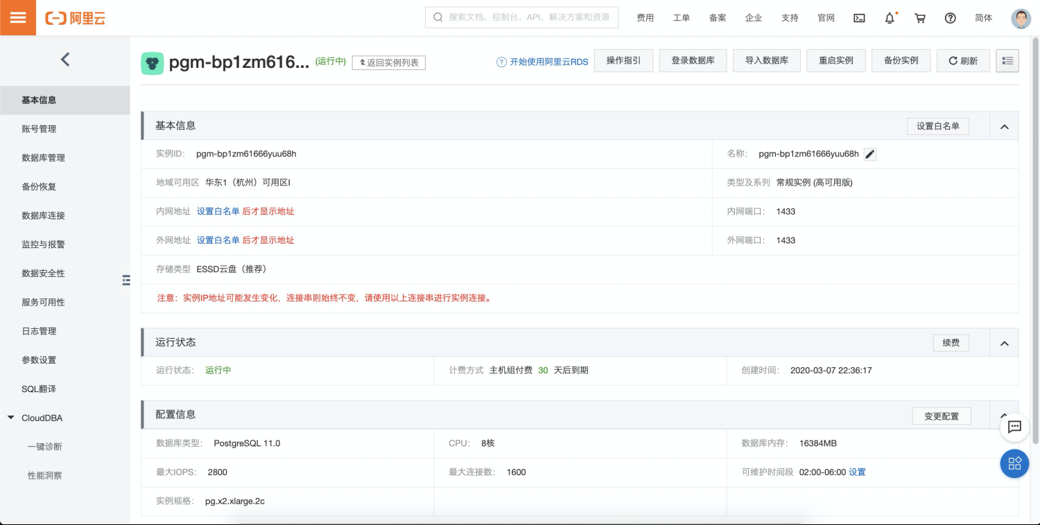Click the 备份实例 button
The height and width of the screenshot is (525, 1040).
[901, 61]
